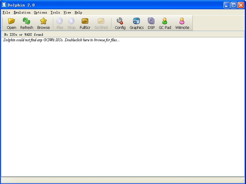The image size is (246, 184).
Task: Click the "Dolphin could not find any GC/Wii ISOs" message
Action: tap(61, 40)
